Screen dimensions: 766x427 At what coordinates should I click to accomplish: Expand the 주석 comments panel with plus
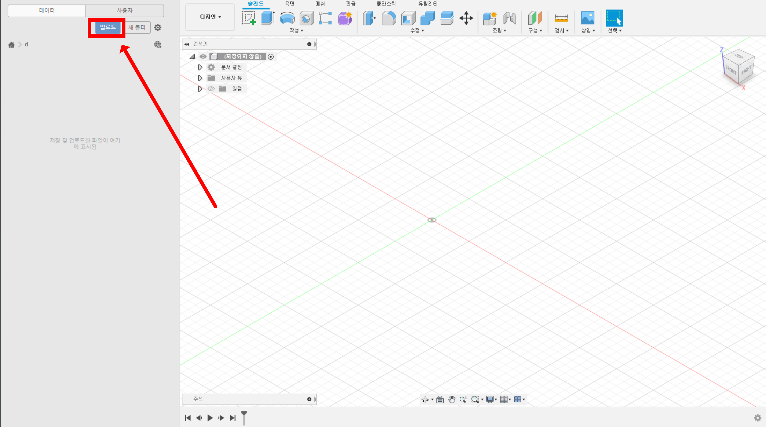click(x=309, y=399)
